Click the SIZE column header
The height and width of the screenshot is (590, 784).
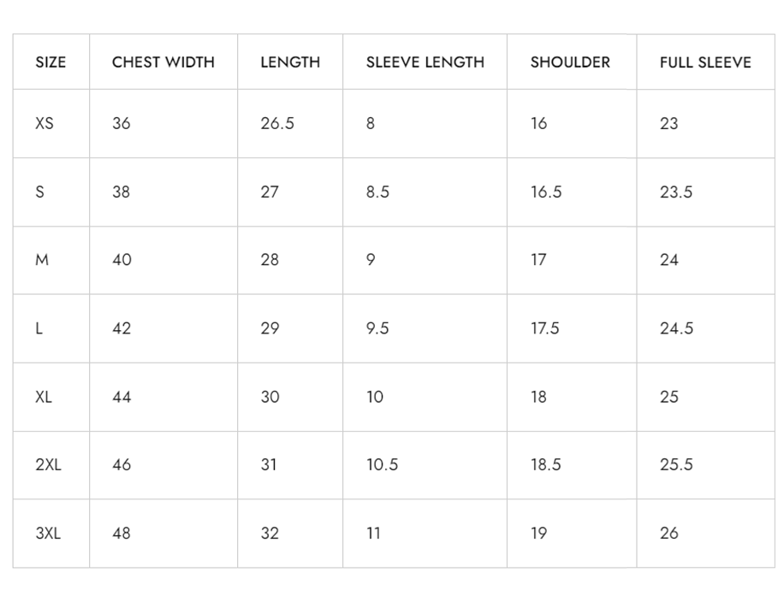tap(50, 62)
